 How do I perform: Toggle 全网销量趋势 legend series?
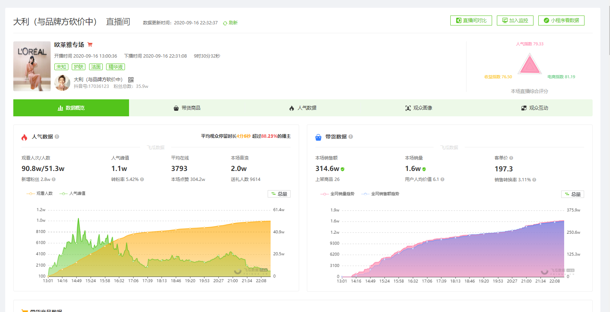point(337,194)
